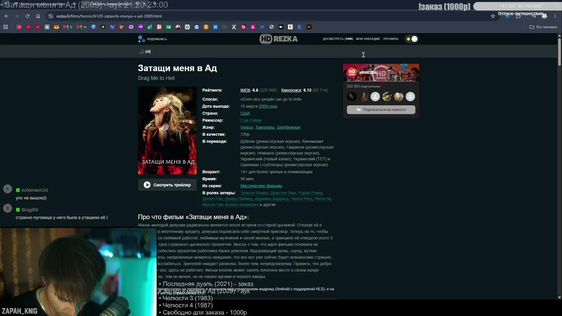This screenshot has height=316, width=562.
Task: Open actor 'Челси Росс' link
Action: [x=302, y=199]
